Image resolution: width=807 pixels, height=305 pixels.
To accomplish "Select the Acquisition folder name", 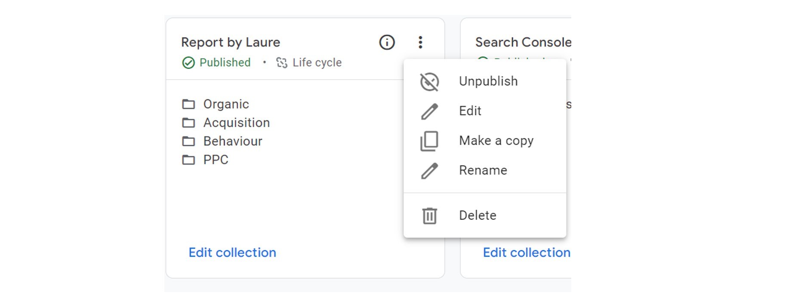I will tap(237, 123).
